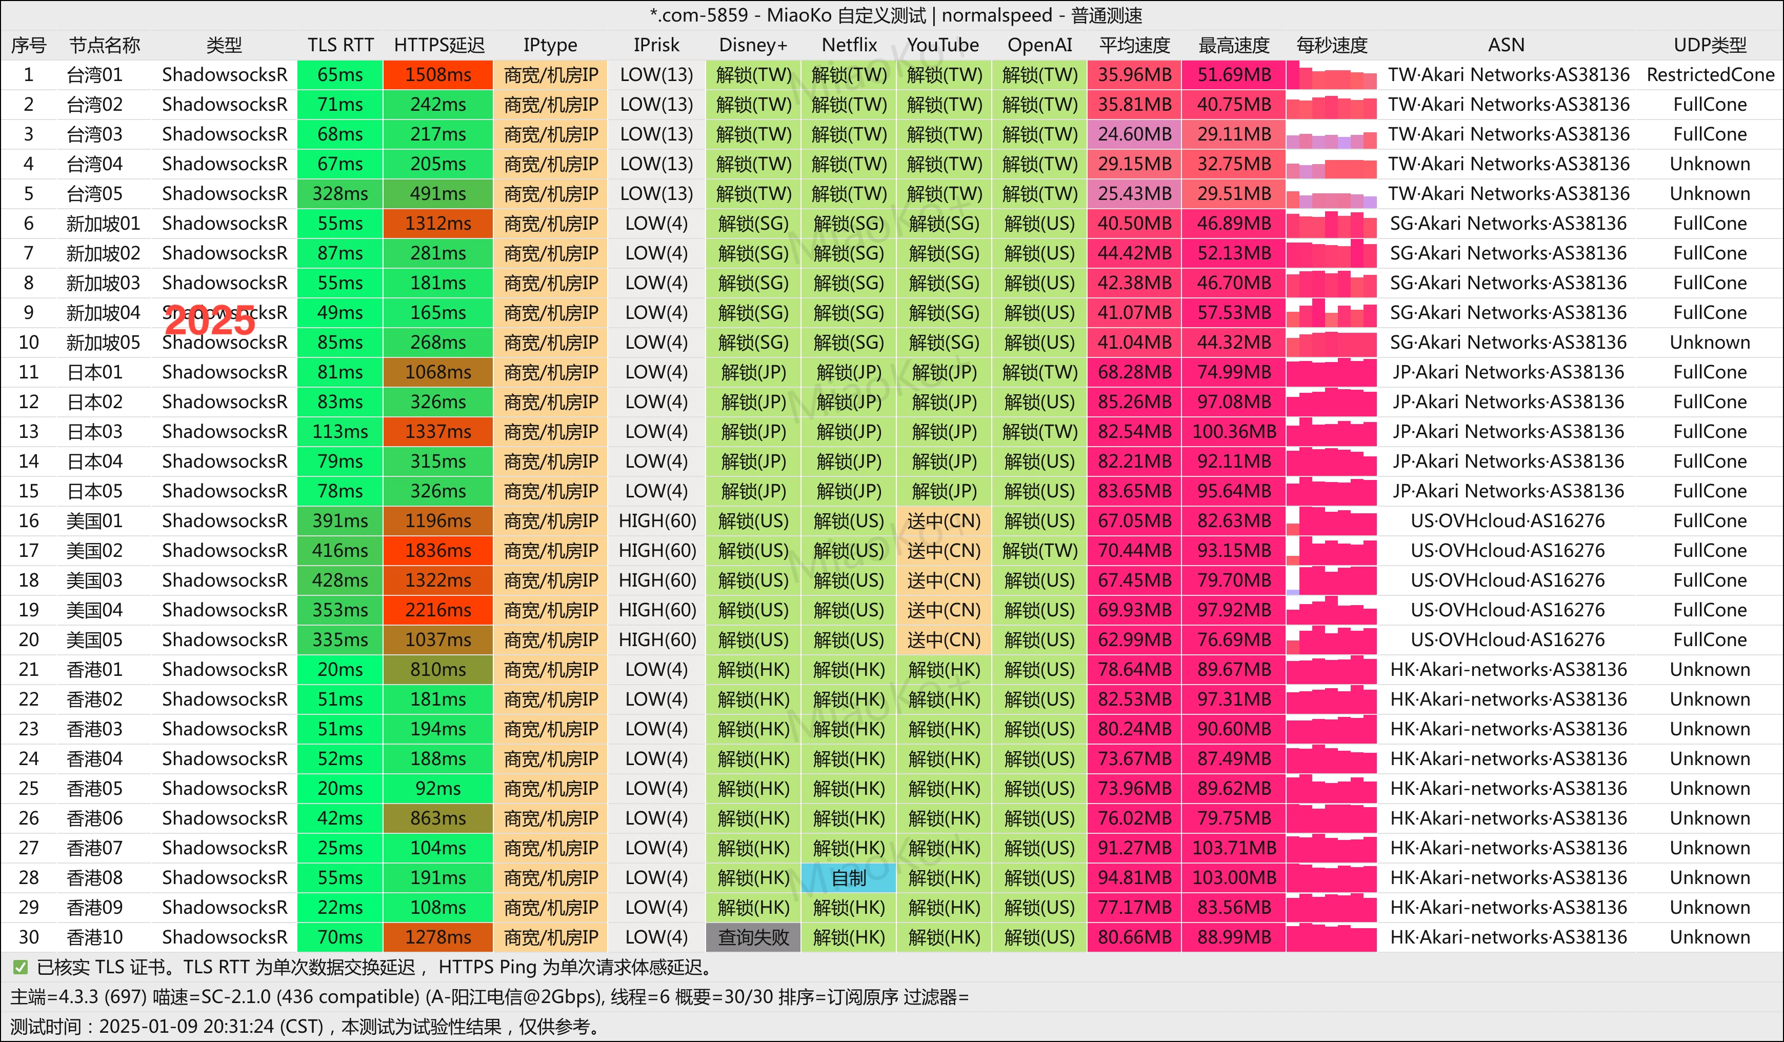Click the 平均速度 column header
Screen dimensions: 1784x1042
click(1134, 45)
